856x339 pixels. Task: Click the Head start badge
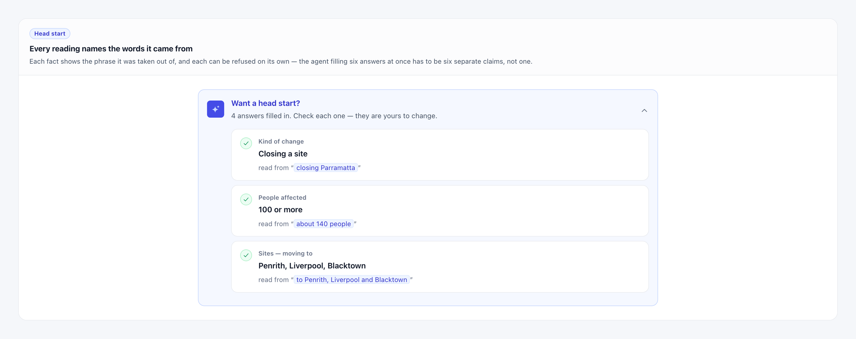click(x=50, y=34)
